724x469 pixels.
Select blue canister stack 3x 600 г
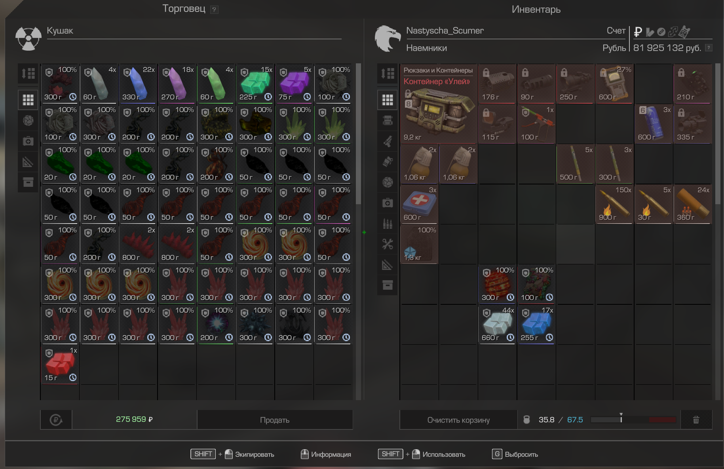tap(654, 123)
